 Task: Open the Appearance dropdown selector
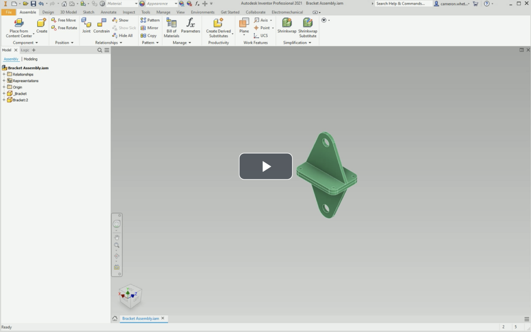tap(176, 3)
